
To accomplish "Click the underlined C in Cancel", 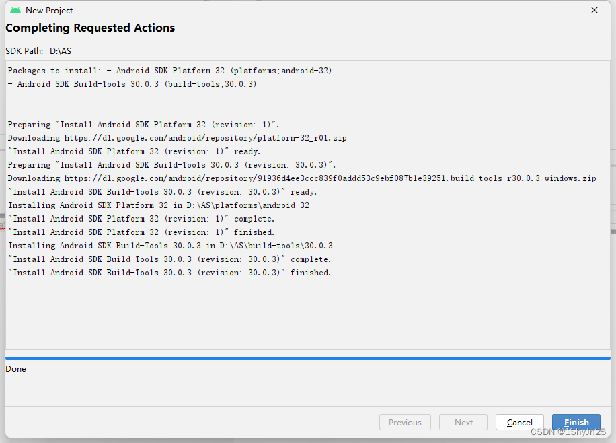I will point(511,422).
